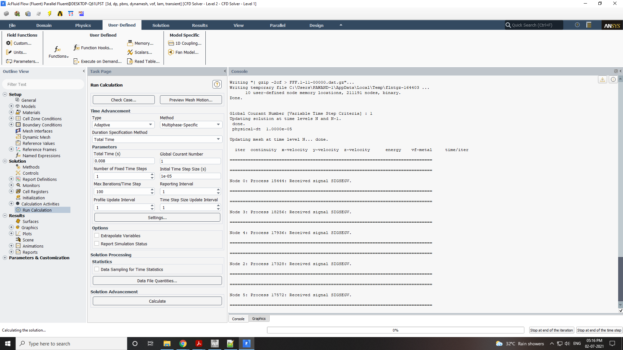Expand Report Definitions tree node

11,179
